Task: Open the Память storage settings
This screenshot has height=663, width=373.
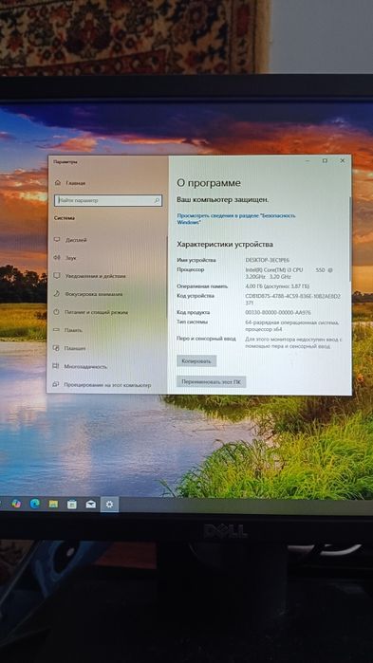Action: 68,330
